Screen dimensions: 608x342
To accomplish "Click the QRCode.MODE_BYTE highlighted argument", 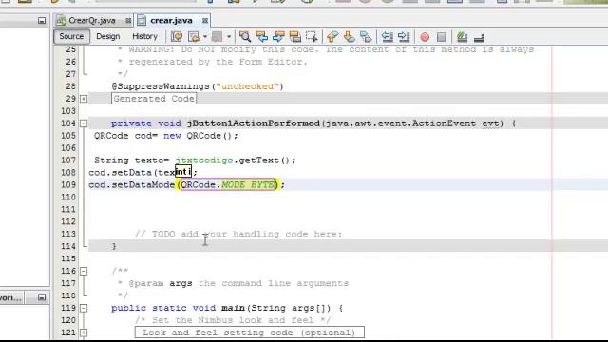I will [x=228, y=184].
